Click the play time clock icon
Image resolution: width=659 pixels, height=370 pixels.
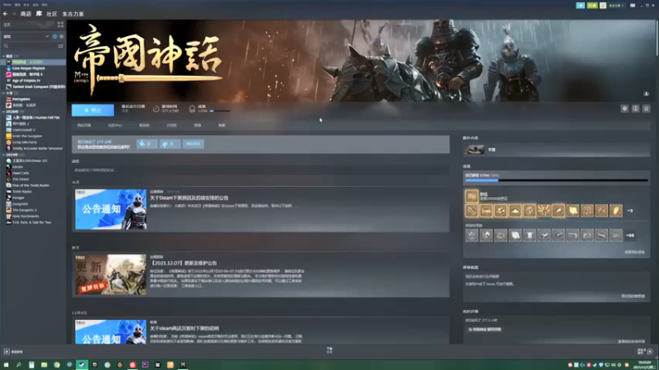coord(156,109)
